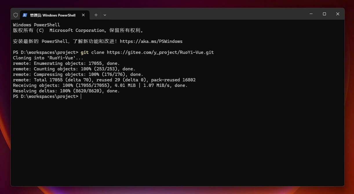Click the last prompt 'PS D:\workspaces\project>'
This screenshot has height=194, width=354.
45,96
